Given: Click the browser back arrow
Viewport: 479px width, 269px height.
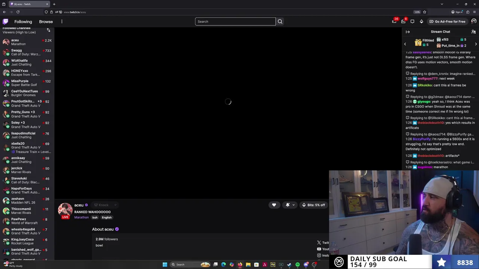Looking at the screenshot, I should [x=4, y=12].
